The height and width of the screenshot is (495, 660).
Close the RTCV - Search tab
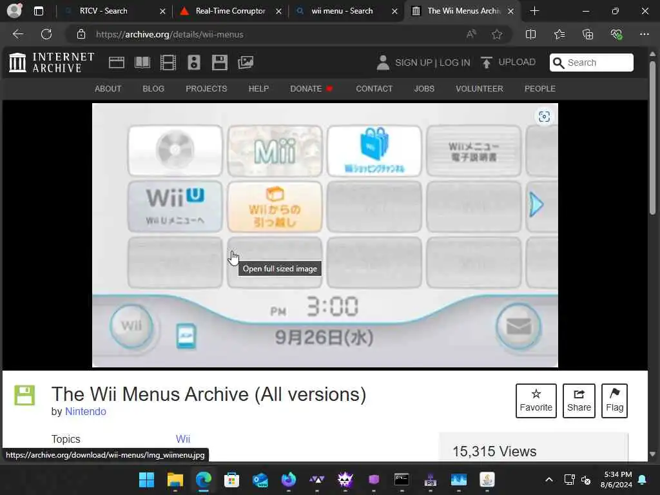[163, 12]
